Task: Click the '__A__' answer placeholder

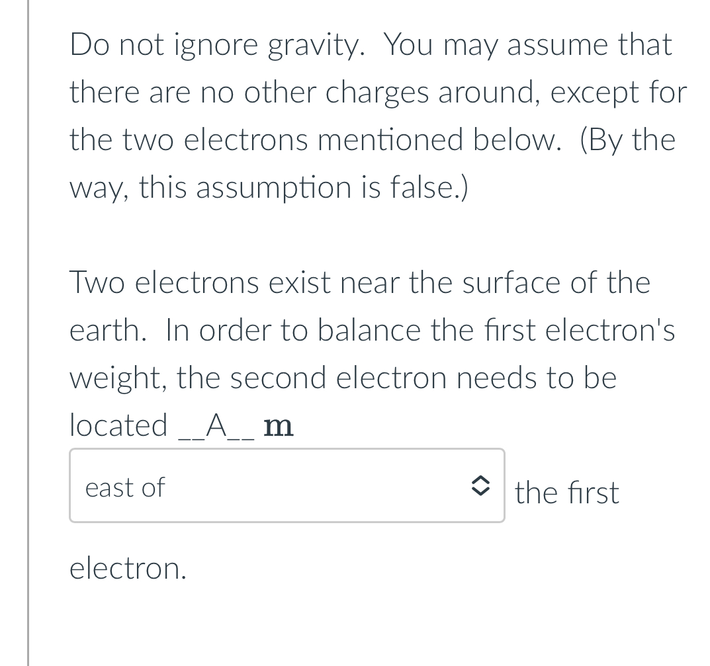Action: [x=215, y=425]
